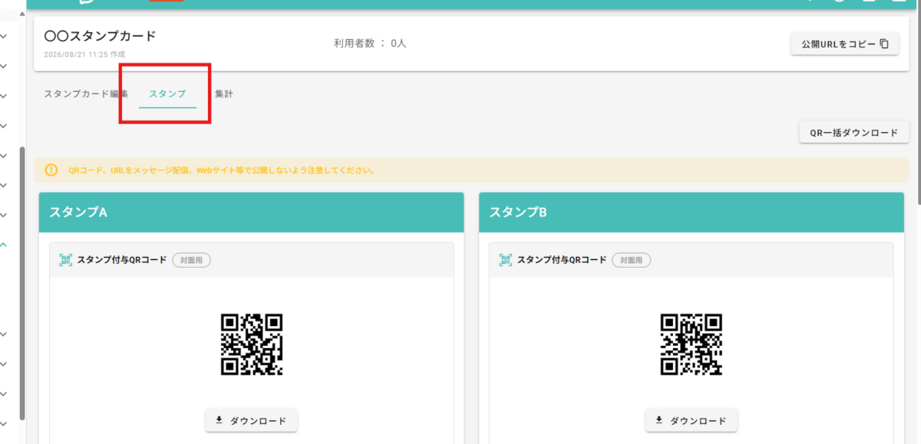Image resolution: width=921 pixels, height=444 pixels.
Task: Click the 利用者数 : 0人 text
Action: (x=370, y=44)
